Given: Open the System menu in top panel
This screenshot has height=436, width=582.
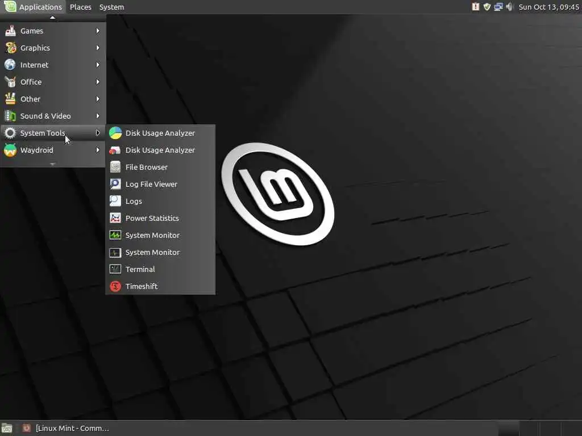Looking at the screenshot, I should 112,7.
